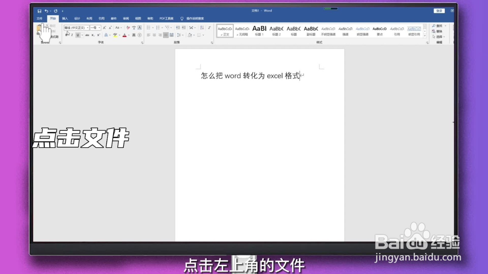Toggle subscript formatting
Image resolution: width=488 pixels, height=274 pixels.
tap(93, 35)
